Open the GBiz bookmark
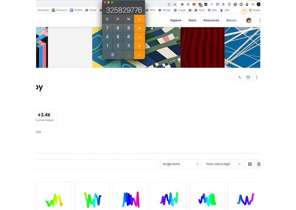Image resolution: width=296 pixels, height=210 pixels. point(212,10)
